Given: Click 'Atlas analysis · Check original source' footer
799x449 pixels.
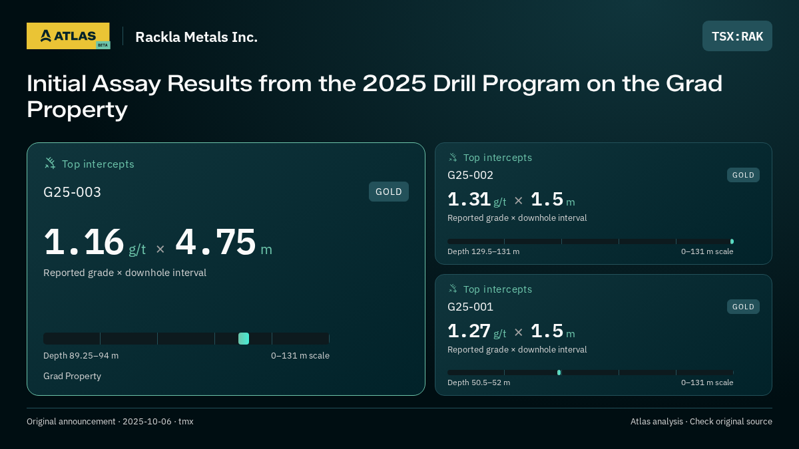Looking at the screenshot, I should click(x=701, y=422).
